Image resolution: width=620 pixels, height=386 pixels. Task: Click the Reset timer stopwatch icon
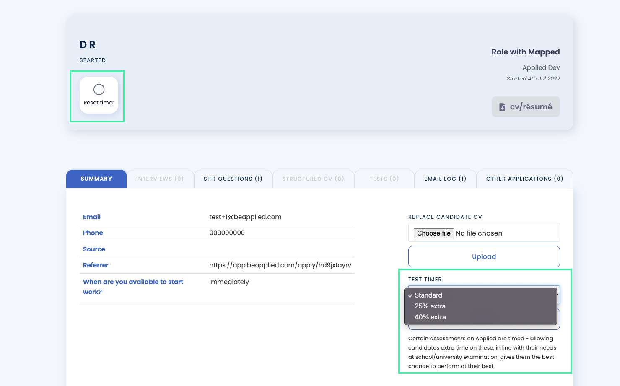pyautogui.click(x=99, y=89)
